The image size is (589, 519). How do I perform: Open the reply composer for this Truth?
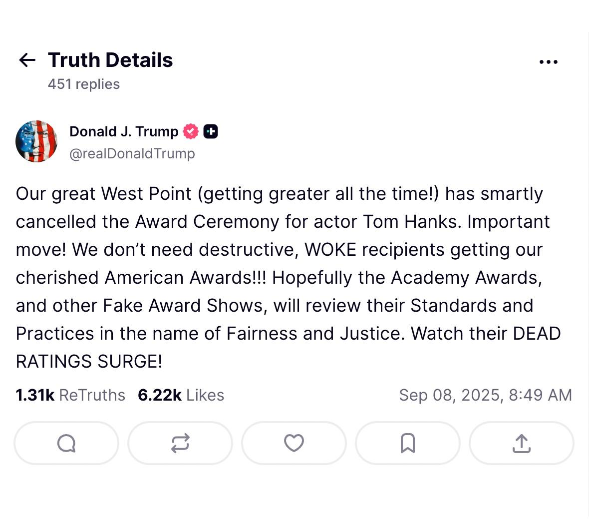66,443
